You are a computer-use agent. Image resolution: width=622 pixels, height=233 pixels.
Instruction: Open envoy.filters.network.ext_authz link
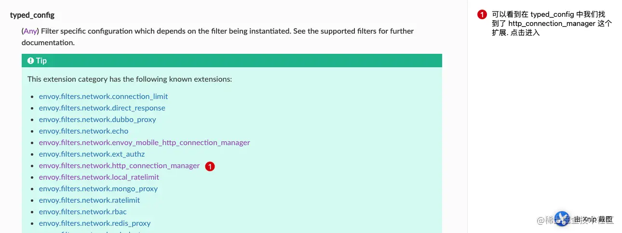(92, 154)
